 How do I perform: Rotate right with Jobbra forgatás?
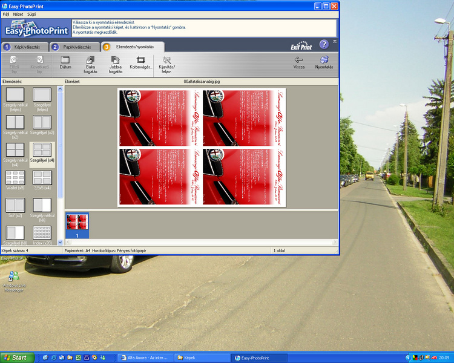[115, 65]
